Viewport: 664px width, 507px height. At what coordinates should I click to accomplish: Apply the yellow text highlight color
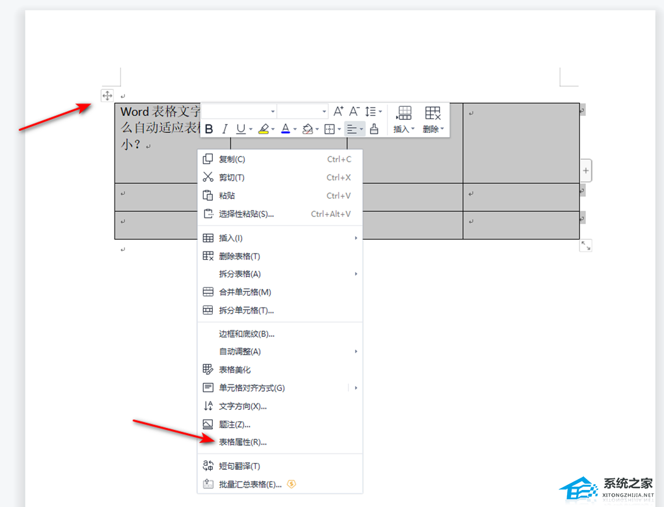click(263, 129)
